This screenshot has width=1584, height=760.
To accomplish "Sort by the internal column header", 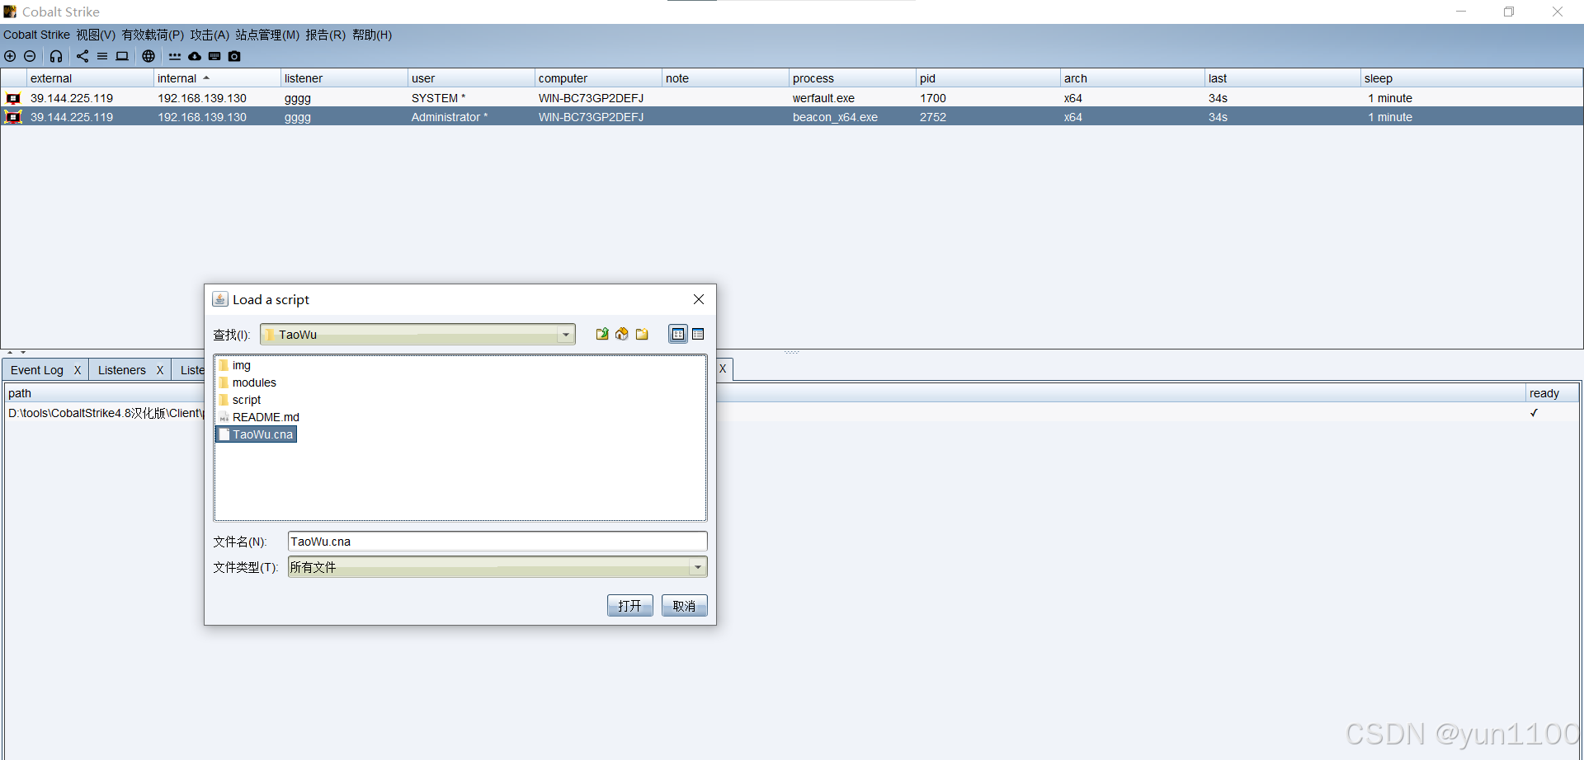I will [217, 78].
